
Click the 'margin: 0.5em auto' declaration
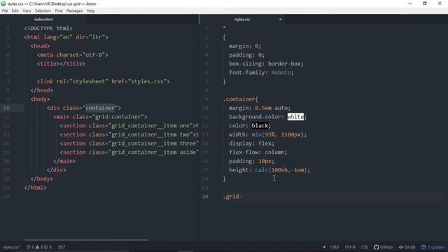260,108
